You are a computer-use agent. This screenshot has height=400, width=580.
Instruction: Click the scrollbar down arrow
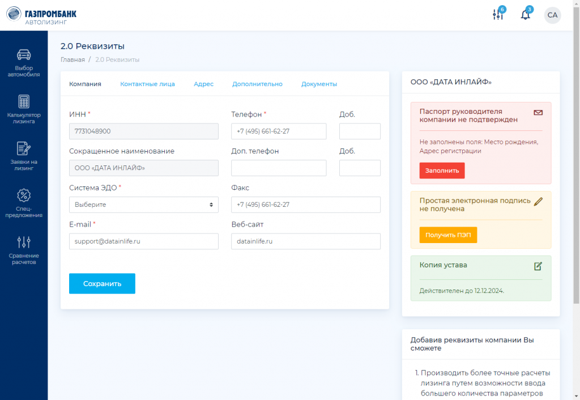click(576, 397)
